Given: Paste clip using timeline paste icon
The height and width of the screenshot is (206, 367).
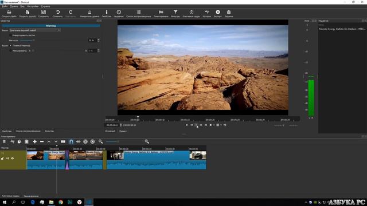Looking at the screenshot, I should coord(26,141).
